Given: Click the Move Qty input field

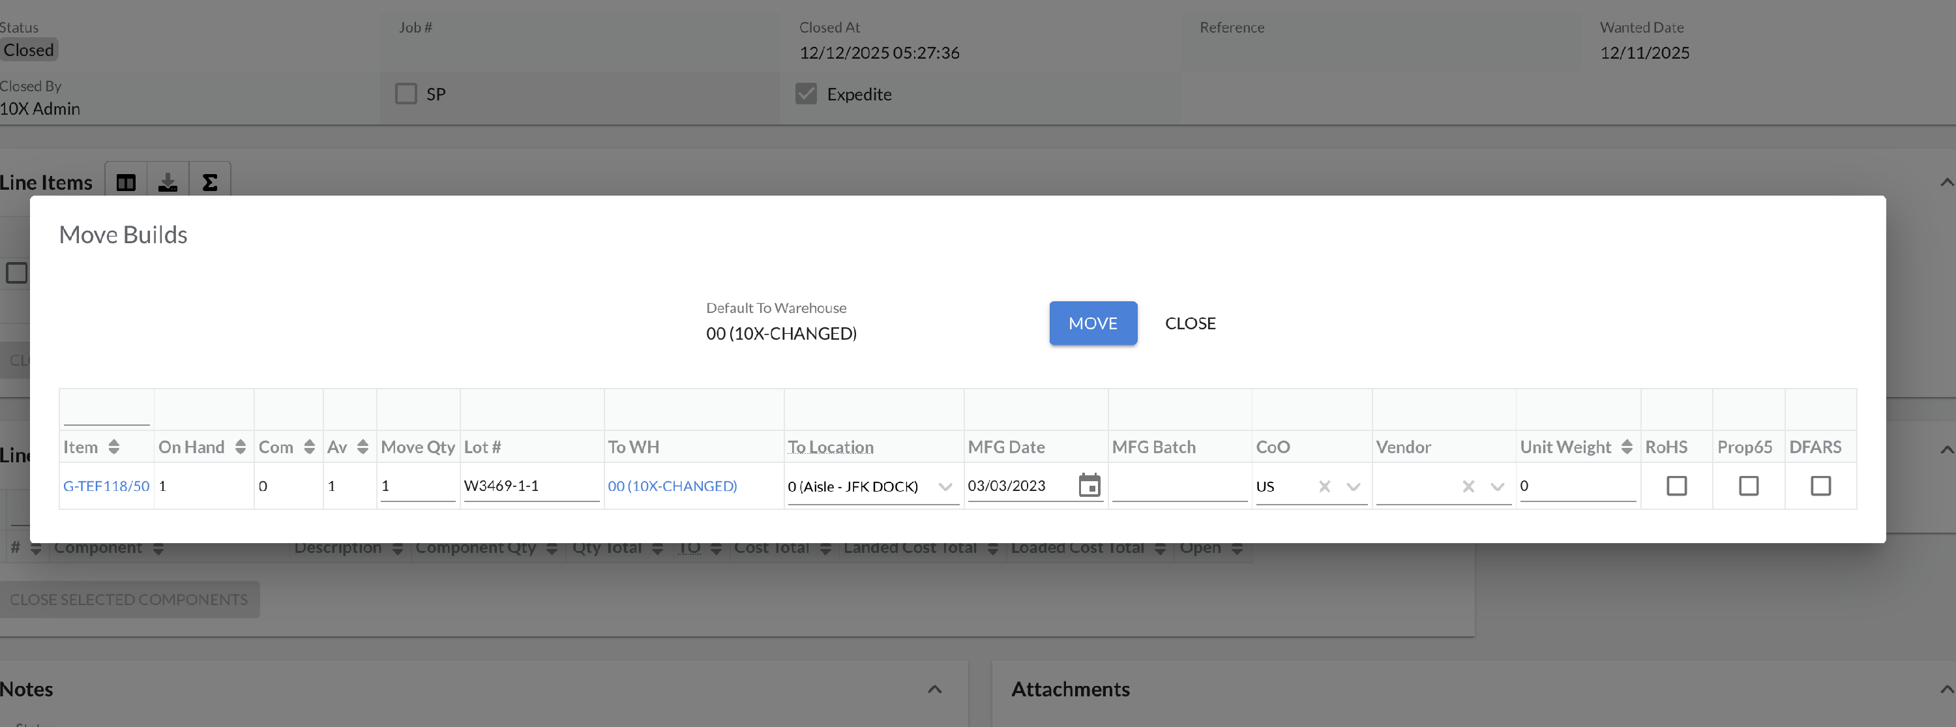Looking at the screenshot, I should [417, 485].
